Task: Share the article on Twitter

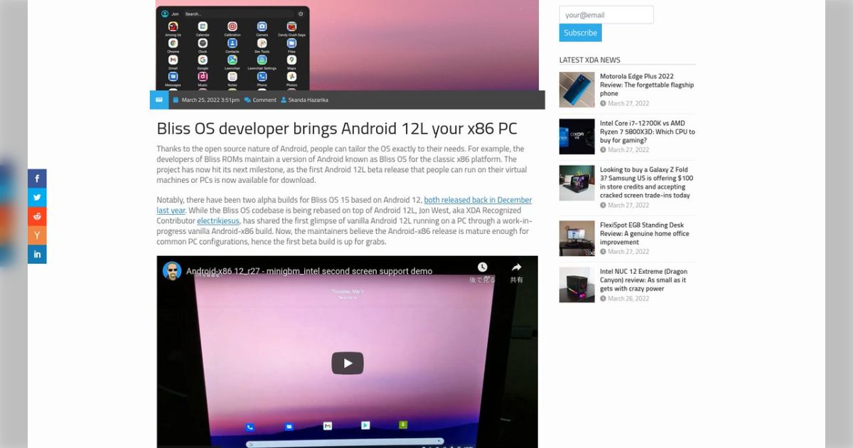Action: point(37,197)
